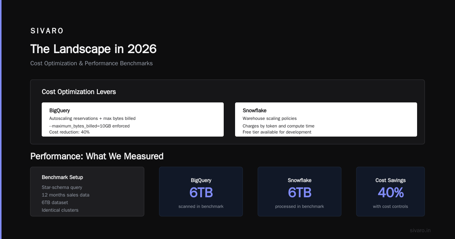Screen dimensions: 455x239
Task: Click 'Identical clusters' line
Action: tap(60, 210)
